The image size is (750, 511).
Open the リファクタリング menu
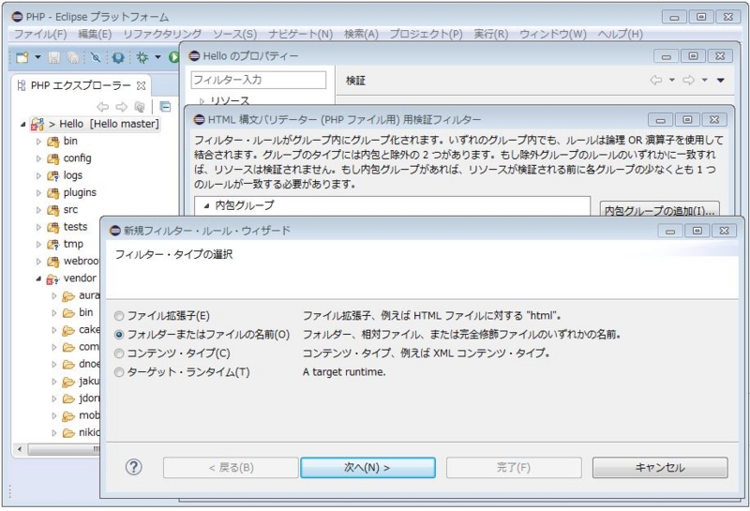tap(162, 34)
